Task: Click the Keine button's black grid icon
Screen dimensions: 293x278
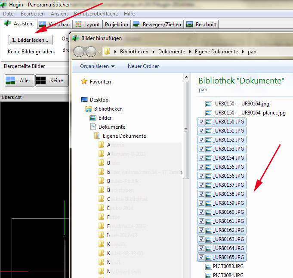Action: [41, 80]
